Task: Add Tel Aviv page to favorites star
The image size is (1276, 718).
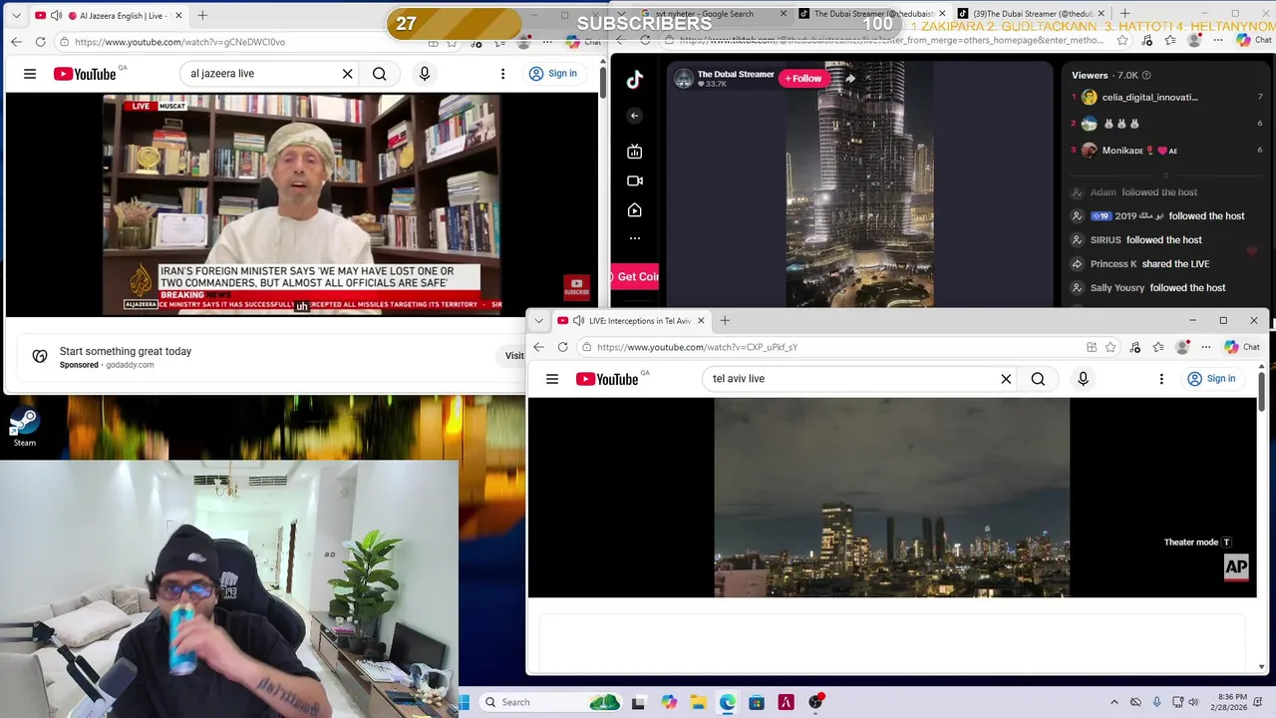Action: (1111, 347)
